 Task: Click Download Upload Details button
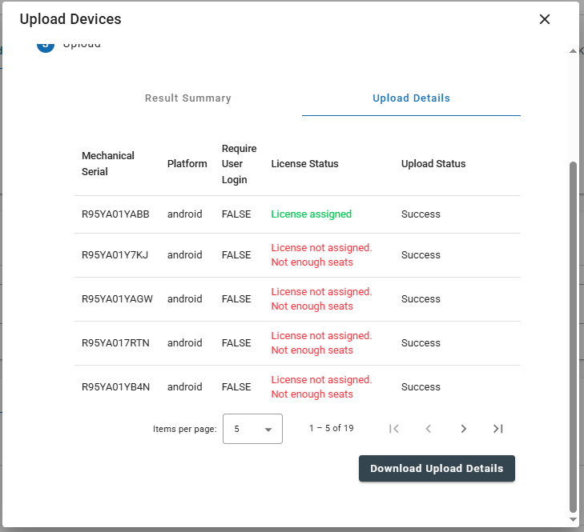click(437, 468)
